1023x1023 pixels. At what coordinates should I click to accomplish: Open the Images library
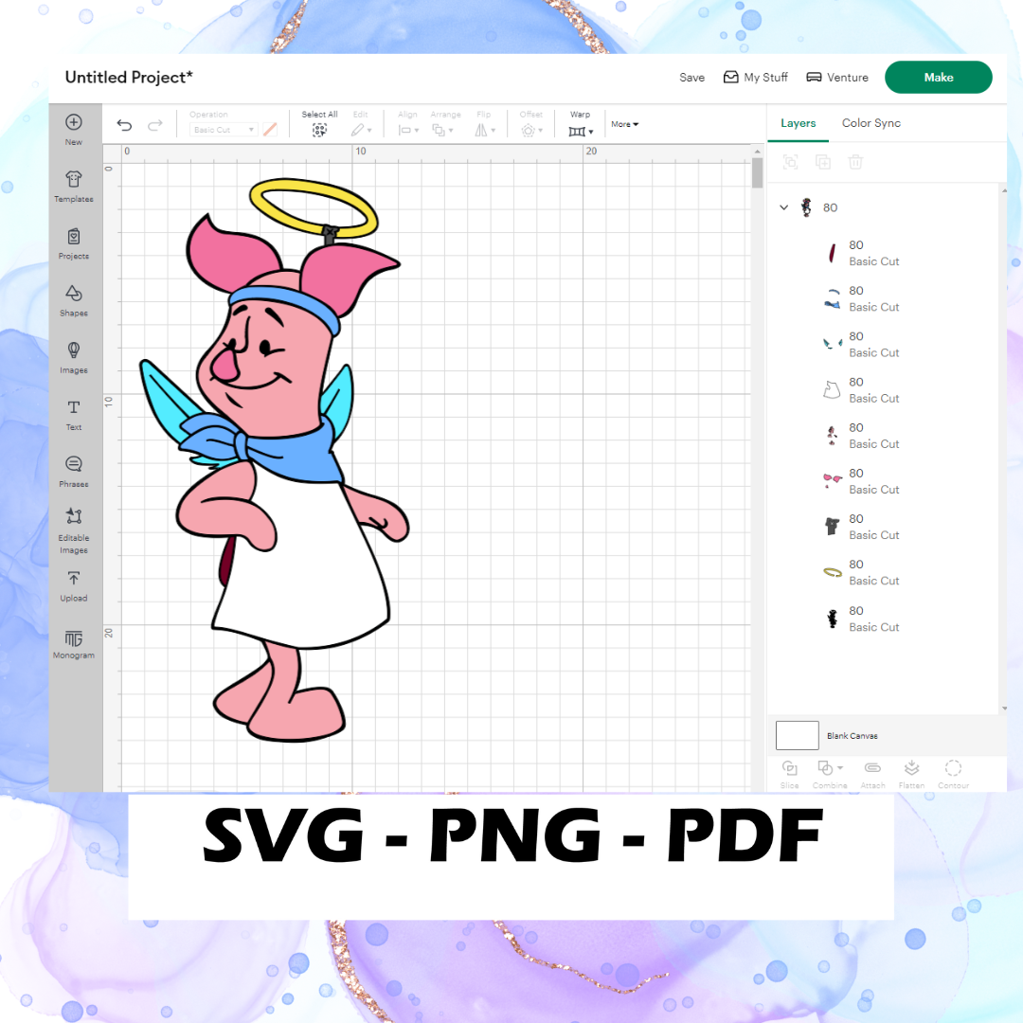(74, 357)
